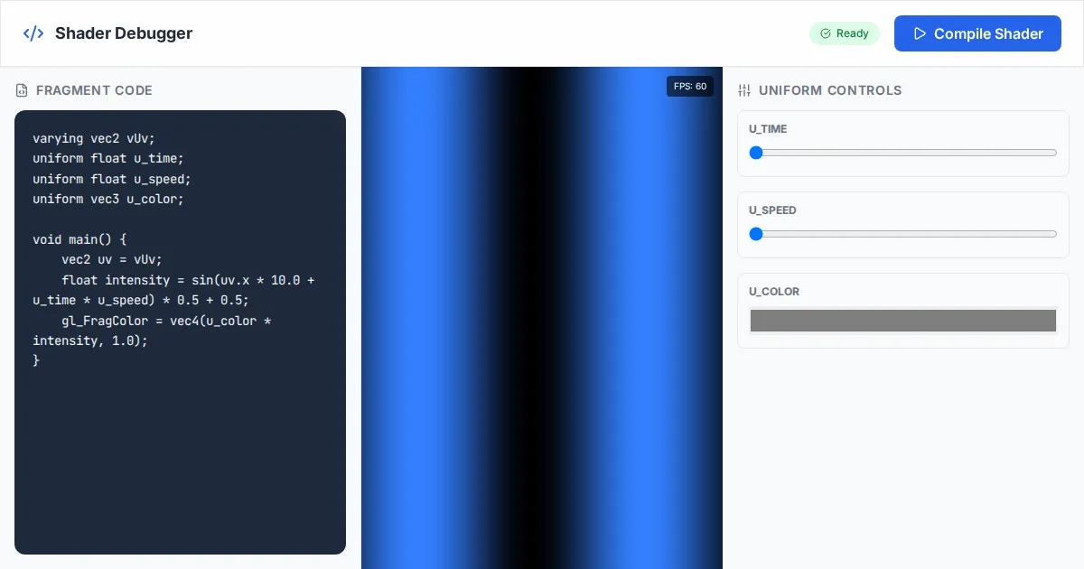Click the code brackets logo icon
Image resolution: width=1084 pixels, height=569 pixels.
(33, 33)
